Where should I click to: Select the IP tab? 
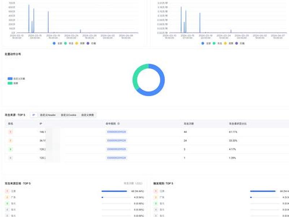pyautogui.click(x=34, y=115)
